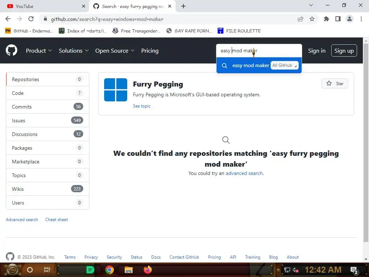Viewport: 369px width, 277px height.
Task: Open Advanced search below the sidebar
Action: coord(22,220)
